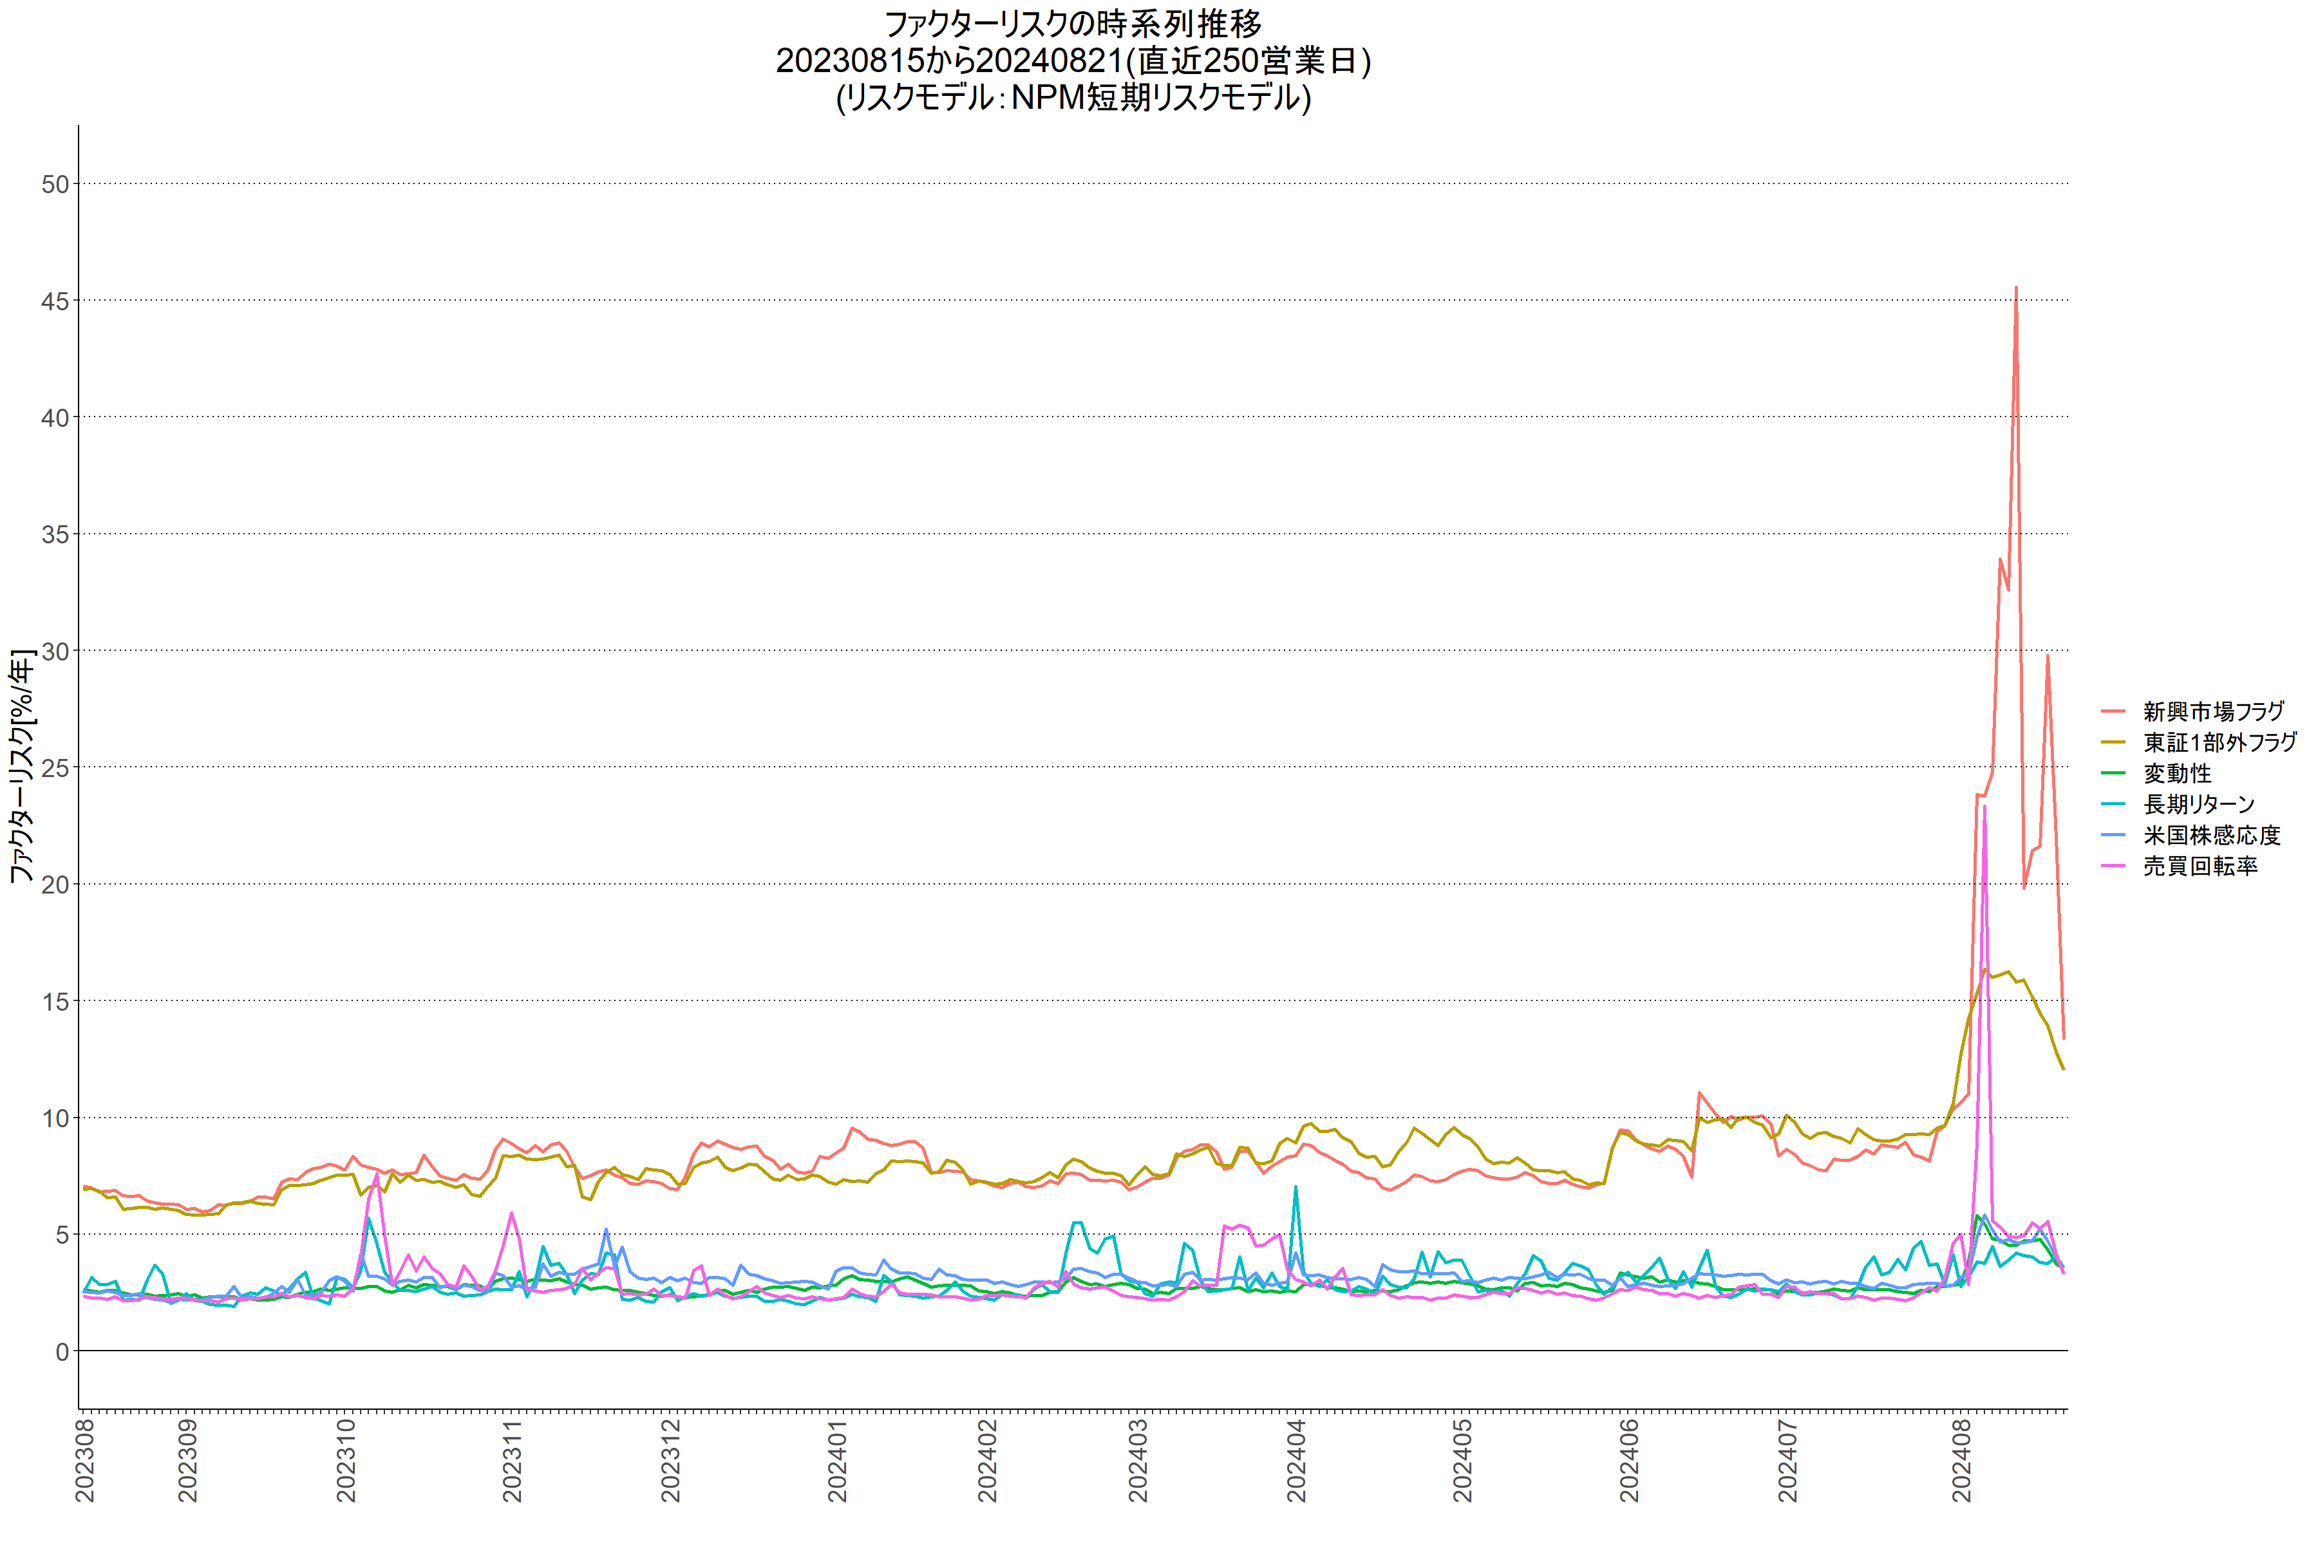2318x1545 pixels.
Task: Click the 米国株感応度 legend label
Action: coord(2212,836)
